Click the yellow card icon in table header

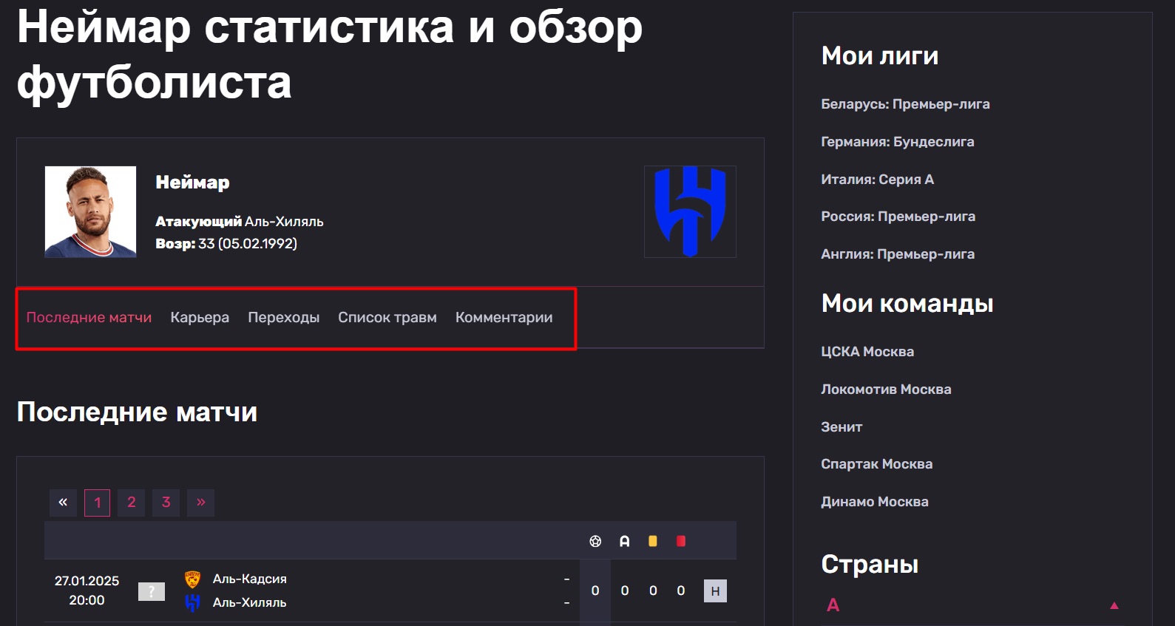tap(653, 541)
